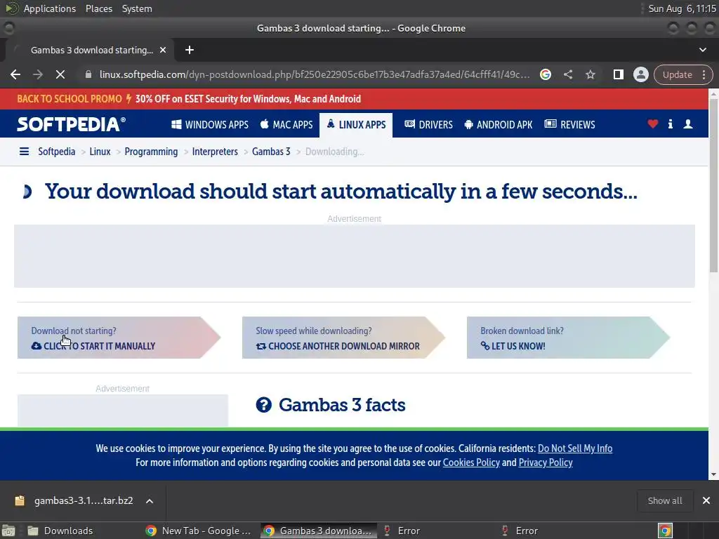Go to Gambas 3 breadcrumb link
This screenshot has width=719, height=539.
point(271,152)
